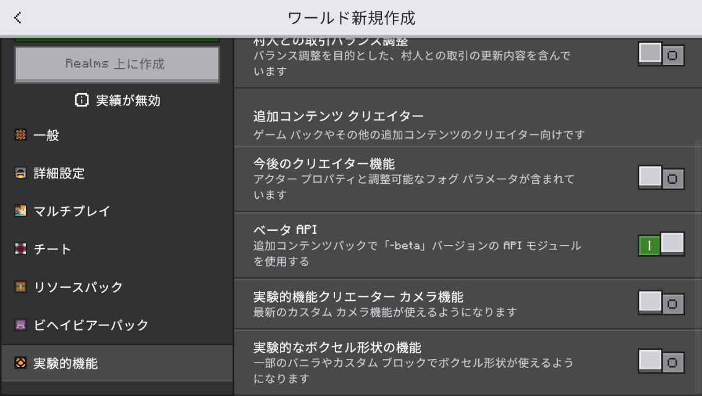Viewport: 702px width, 396px height.
Task: Click the 一般 gear icon
Action: tap(20, 134)
